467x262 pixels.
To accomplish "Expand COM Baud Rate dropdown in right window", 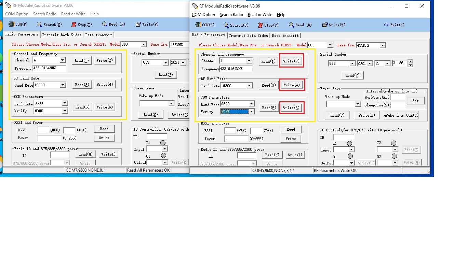I will point(251,104).
